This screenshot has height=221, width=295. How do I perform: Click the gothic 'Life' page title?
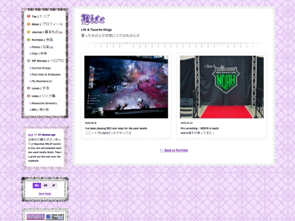tap(93, 19)
